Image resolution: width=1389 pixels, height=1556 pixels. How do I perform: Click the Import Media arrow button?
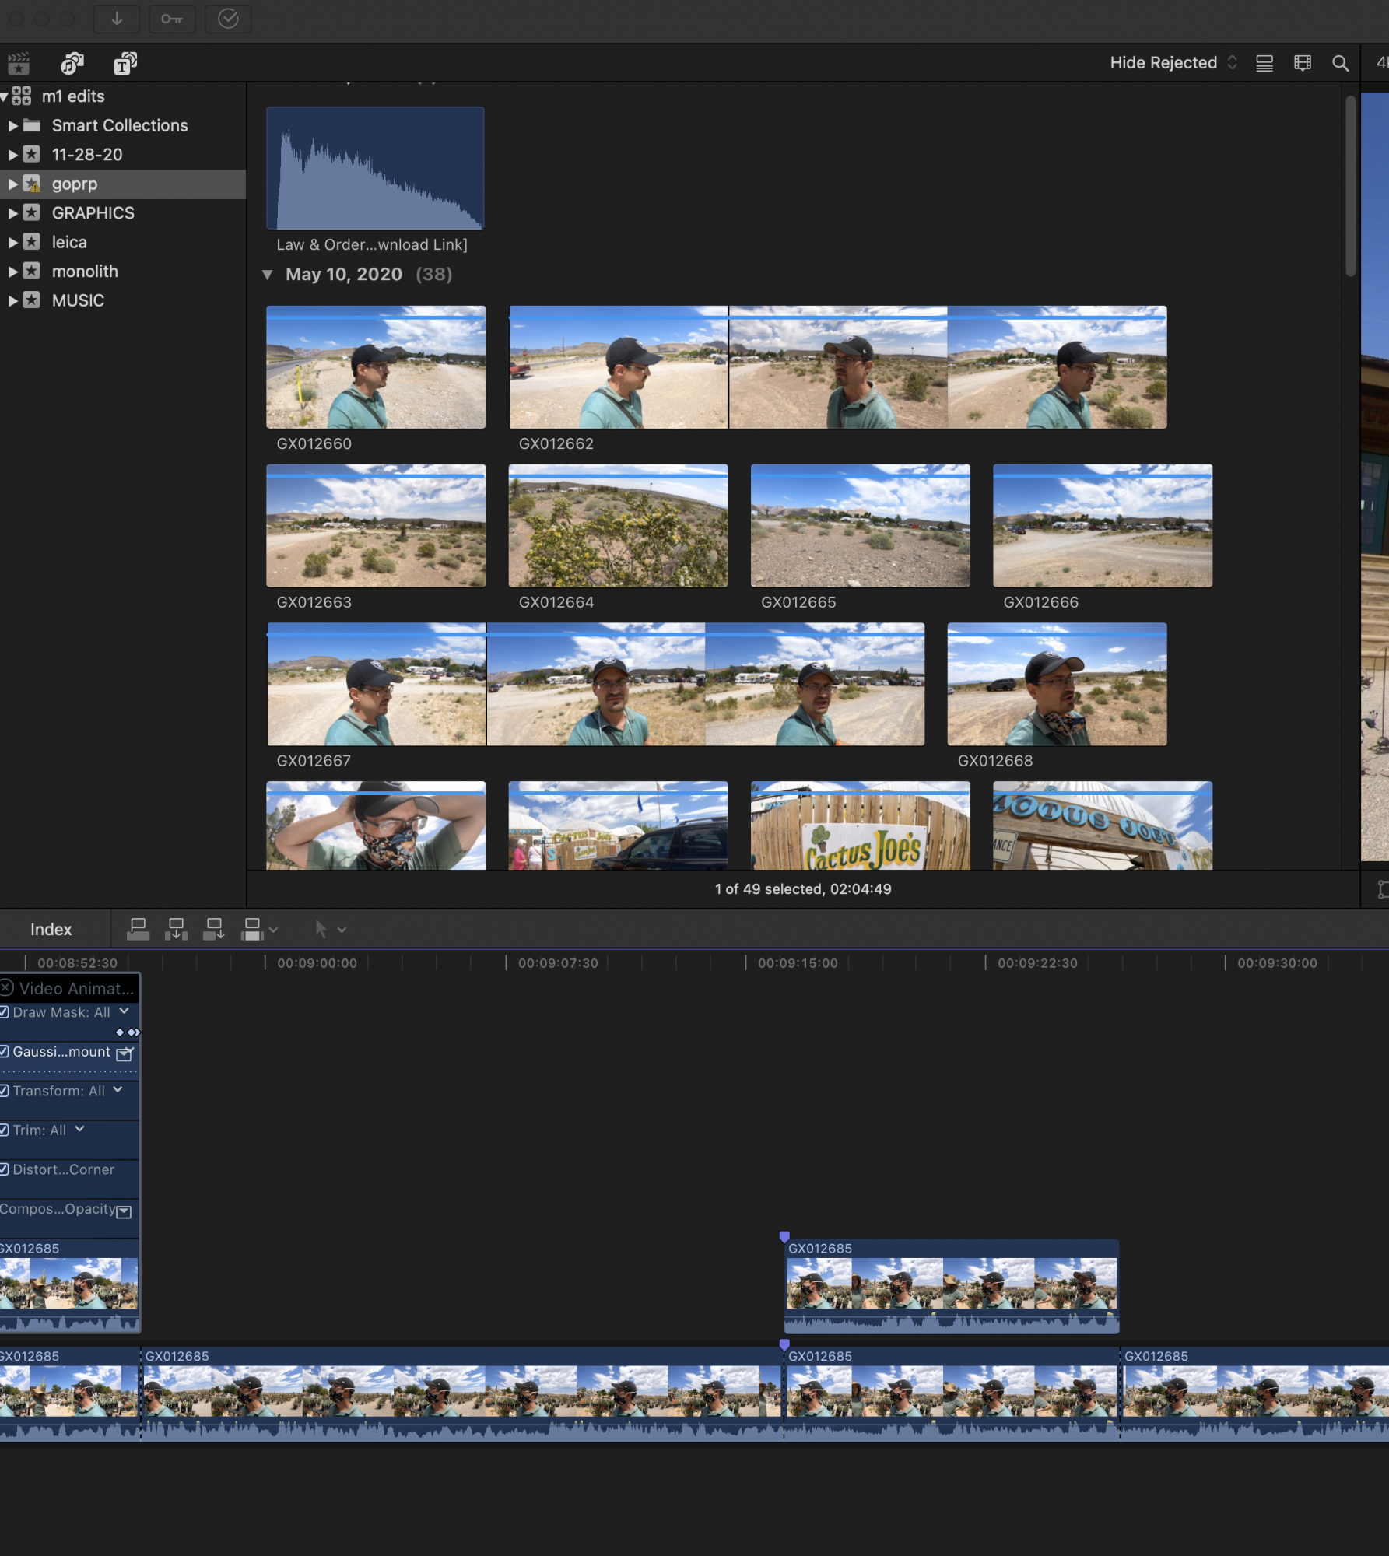pyautogui.click(x=117, y=19)
